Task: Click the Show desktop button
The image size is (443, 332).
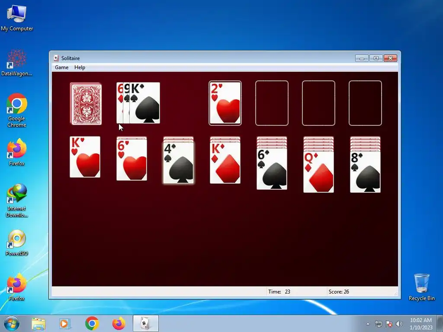Action: pos(440,324)
